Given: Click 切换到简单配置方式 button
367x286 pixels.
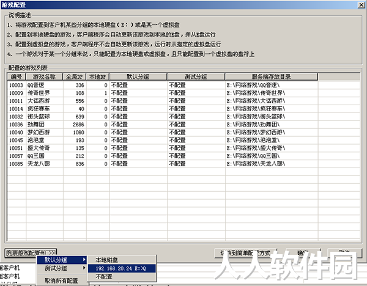Looking at the screenshot, I should click(246, 253).
